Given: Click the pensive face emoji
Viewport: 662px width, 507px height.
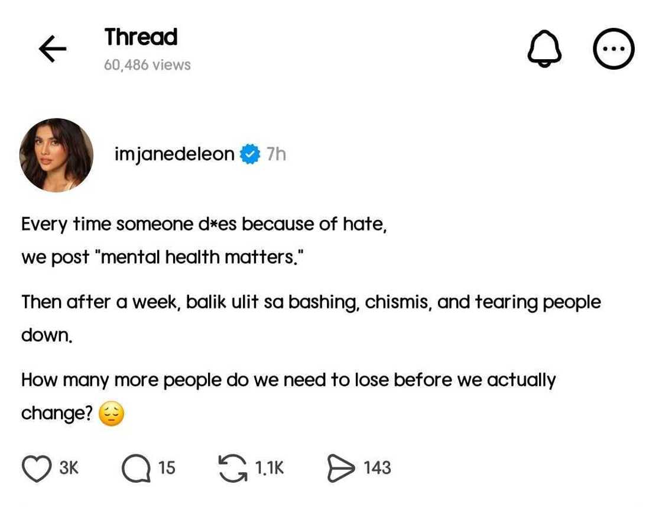Looking at the screenshot, I should tap(111, 414).
